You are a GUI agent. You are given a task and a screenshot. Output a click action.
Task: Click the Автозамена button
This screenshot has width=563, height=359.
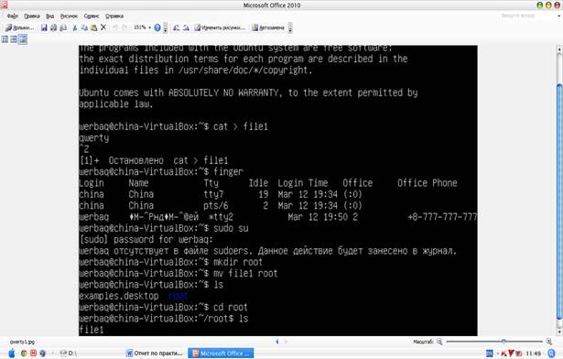tap(268, 27)
